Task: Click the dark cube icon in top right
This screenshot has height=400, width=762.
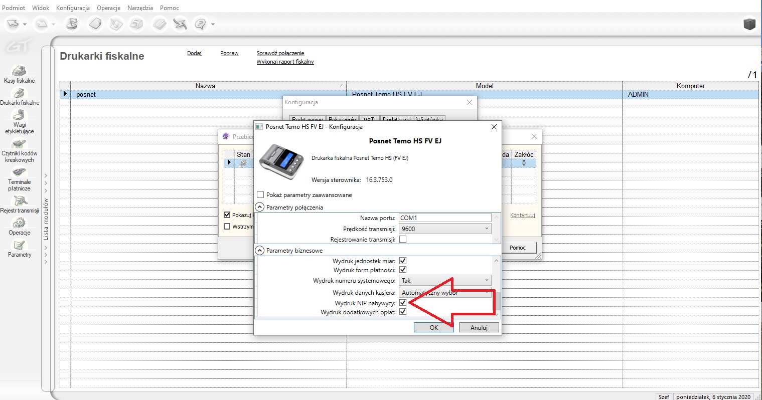Action: pos(749,24)
